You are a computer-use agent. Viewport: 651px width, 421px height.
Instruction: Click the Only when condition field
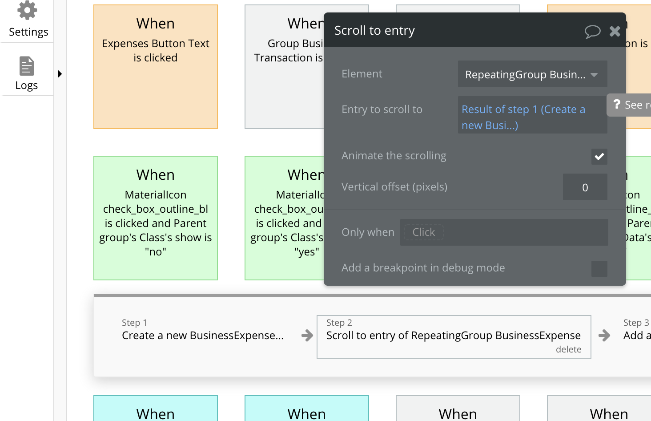[x=504, y=232]
